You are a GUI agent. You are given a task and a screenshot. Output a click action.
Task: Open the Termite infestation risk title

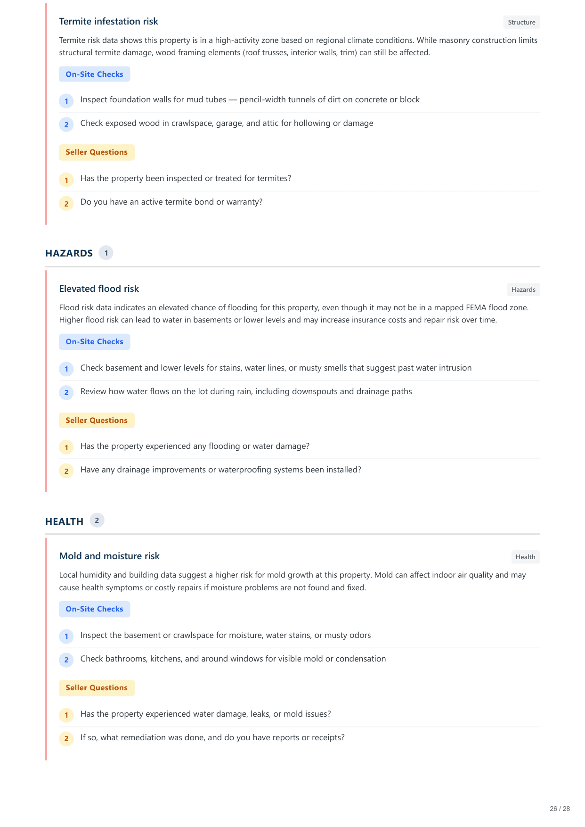click(108, 21)
